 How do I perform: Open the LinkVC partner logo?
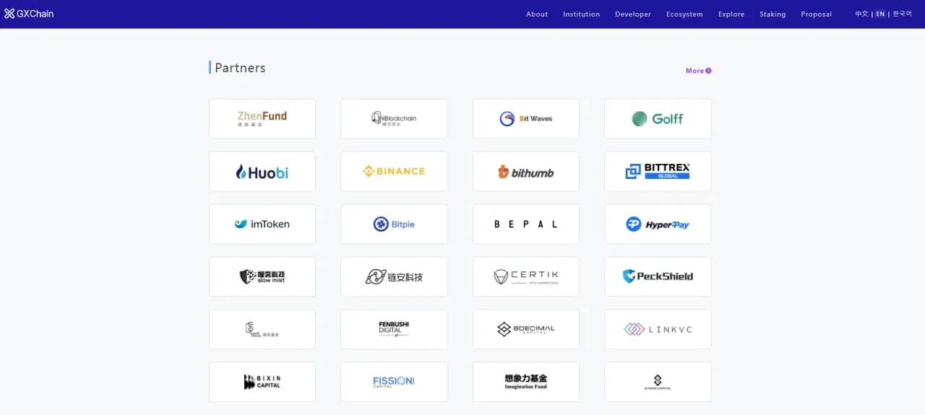coord(658,329)
